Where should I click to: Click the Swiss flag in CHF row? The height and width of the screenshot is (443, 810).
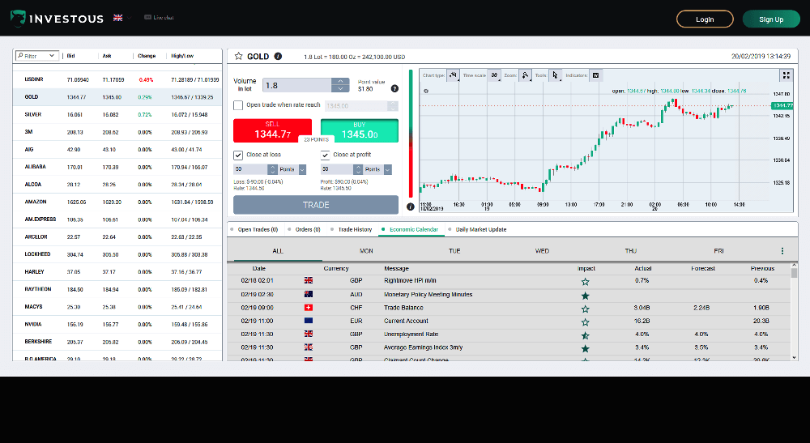pyautogui.click(x=309, y=307)
